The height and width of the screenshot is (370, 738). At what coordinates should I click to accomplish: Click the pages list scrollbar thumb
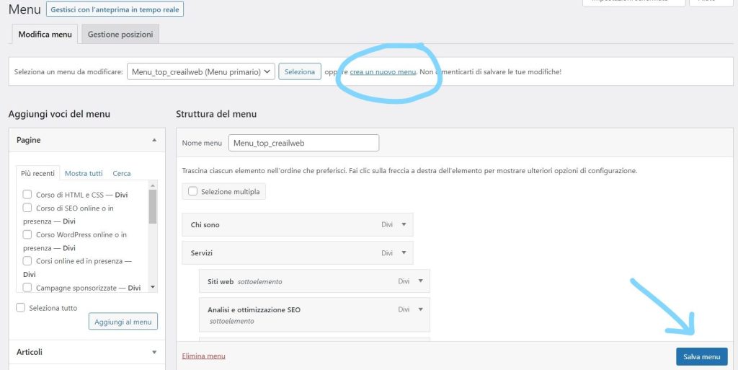coord(153,206)
